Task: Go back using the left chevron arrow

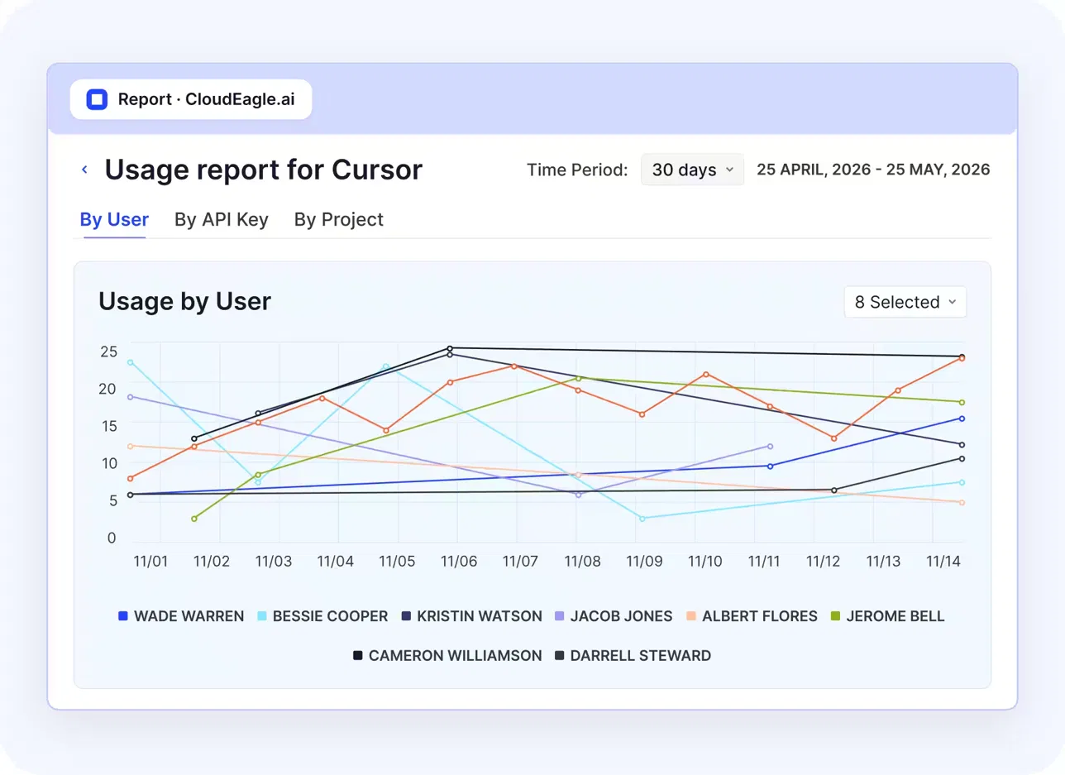Action: pyautogui.click(x=84, y=170)
